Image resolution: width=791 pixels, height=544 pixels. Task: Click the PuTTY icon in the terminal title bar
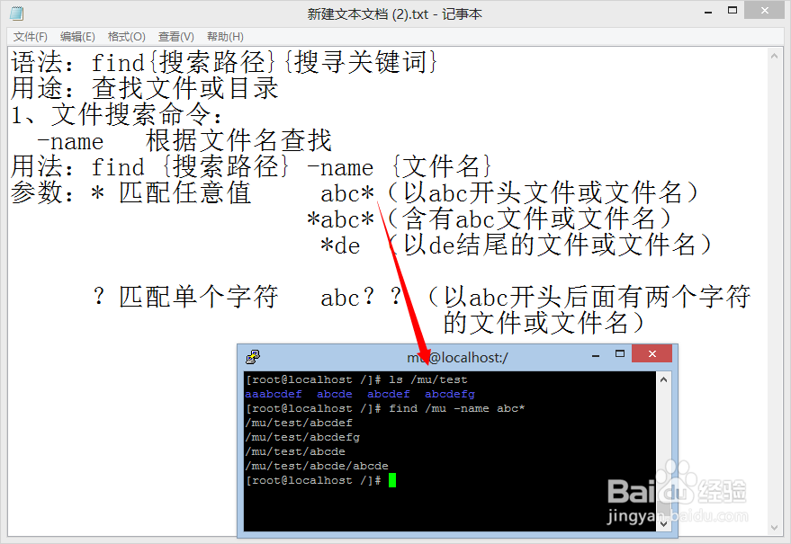point(252,357)
